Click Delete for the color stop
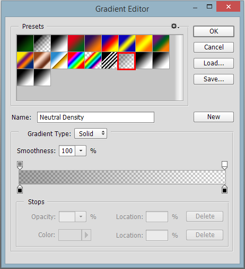 click(x=205, y=235)
